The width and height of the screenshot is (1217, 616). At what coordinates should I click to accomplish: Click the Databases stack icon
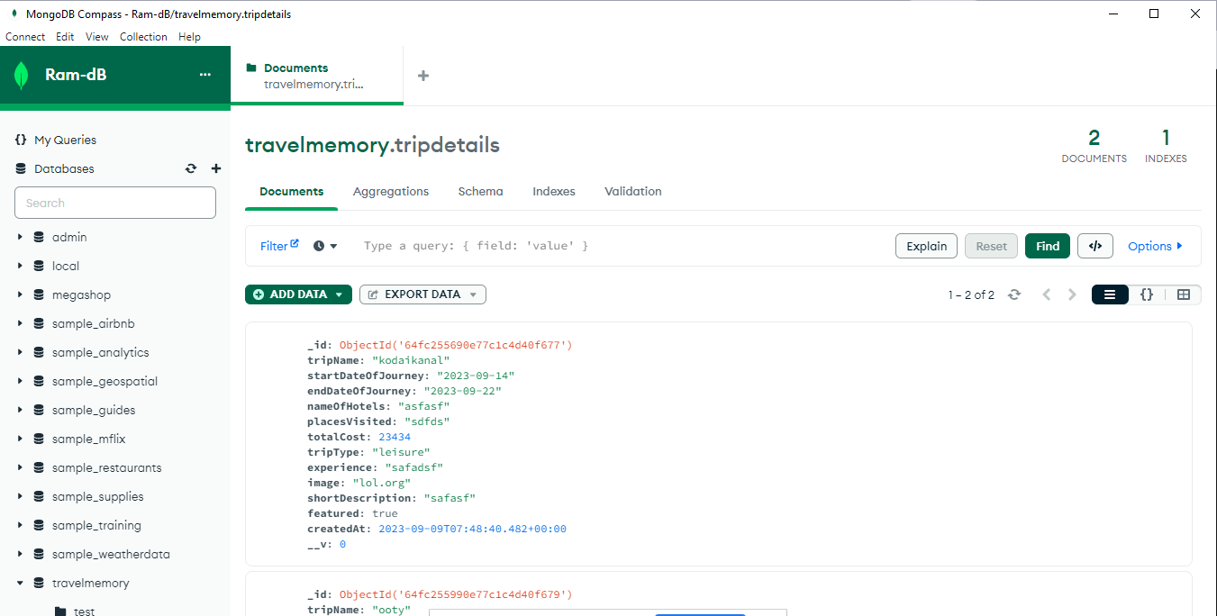tap(22, 168)
